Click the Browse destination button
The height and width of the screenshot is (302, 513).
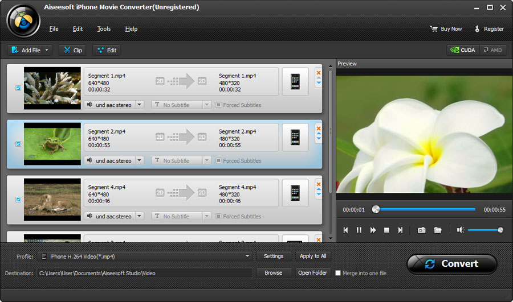(274, 273)
